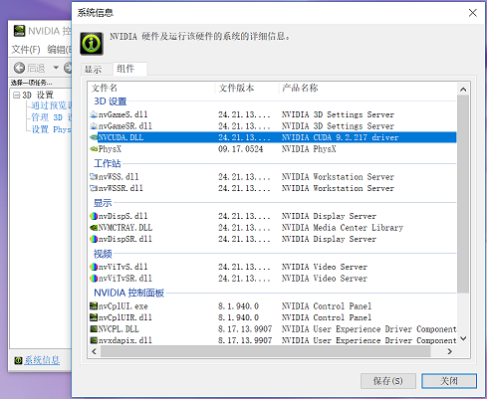Click the icon beside the 系统信息 link
This screenshot has width=487, height=399.
coord(18,360)
